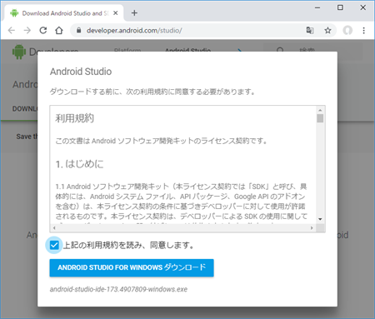The width and height of the screenshot is (375, 319).
Task: Open the home page via the house icon
Action: [59, 30]
